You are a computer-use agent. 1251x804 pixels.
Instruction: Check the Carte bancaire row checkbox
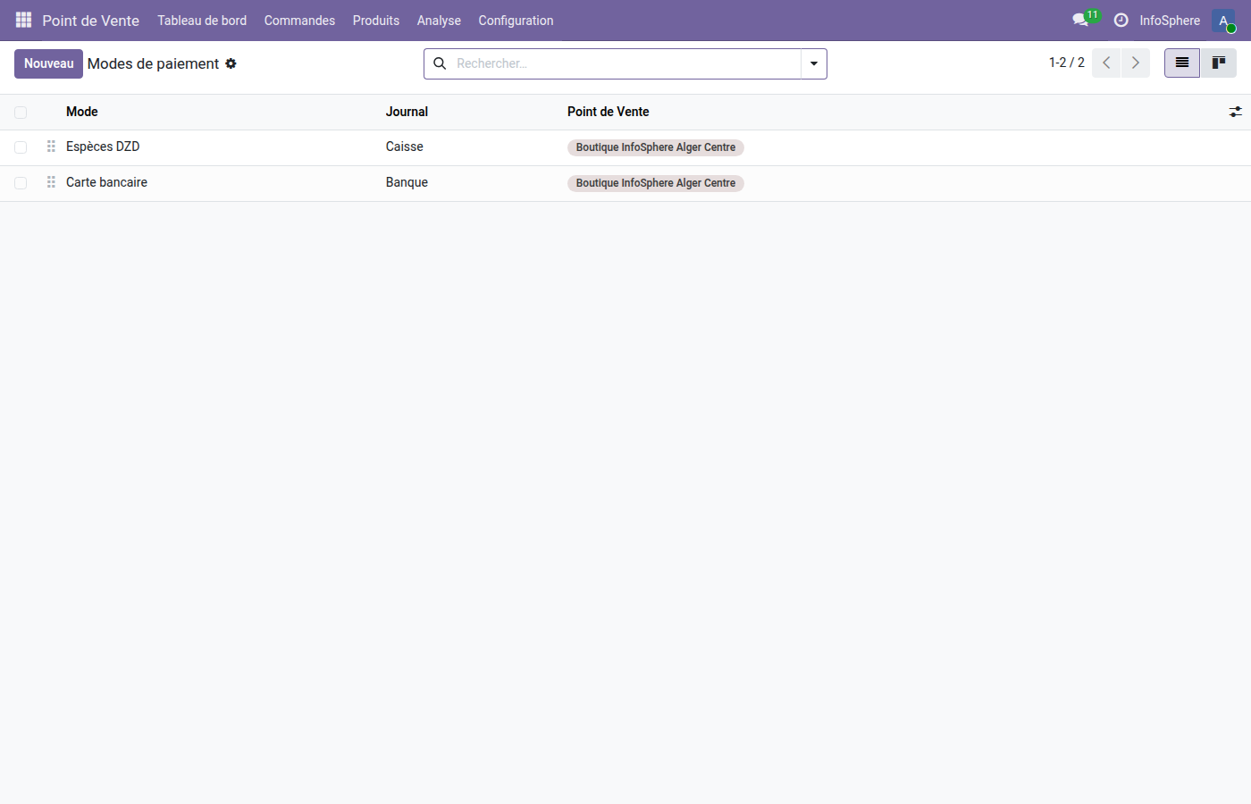pos(21,182)
